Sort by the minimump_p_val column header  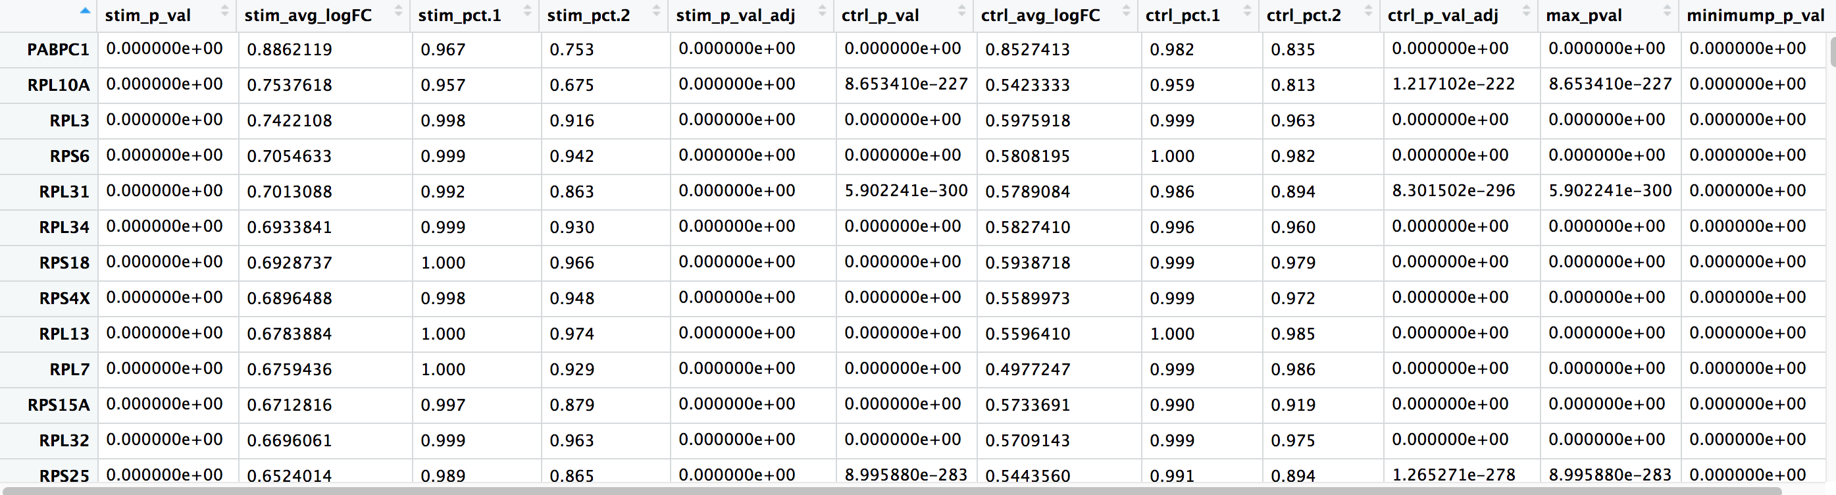pyautogui.click(x=1756, y=15)
